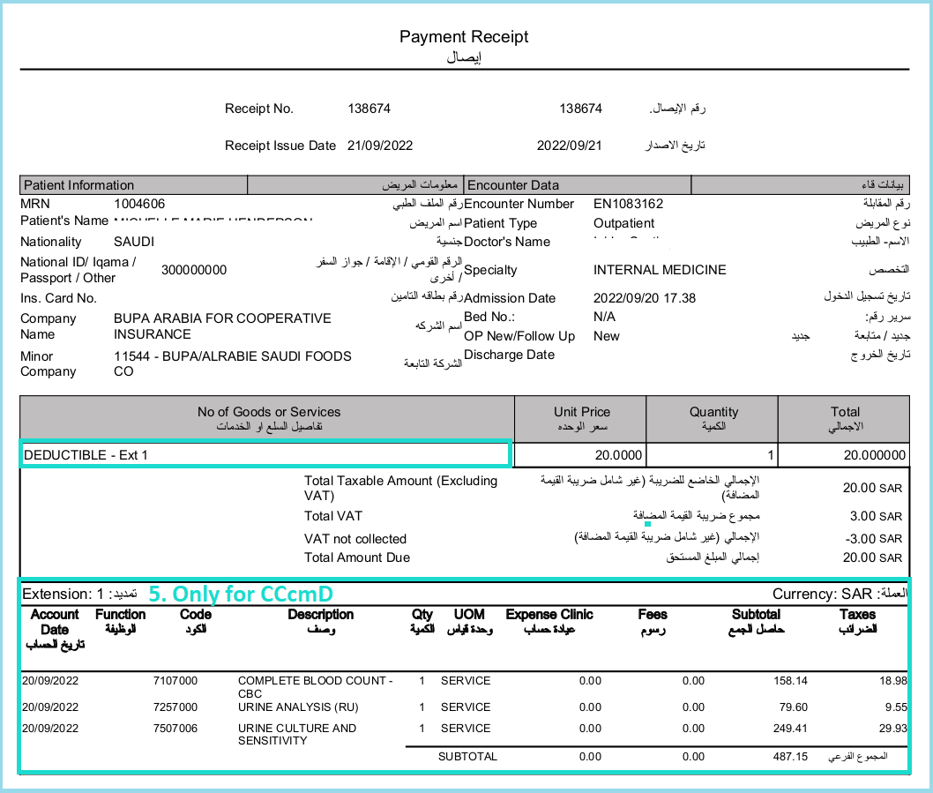This screenshot has height=793, width=933.
Task: Click the No of Goods or Services header
Action: (x=269, y=418)
